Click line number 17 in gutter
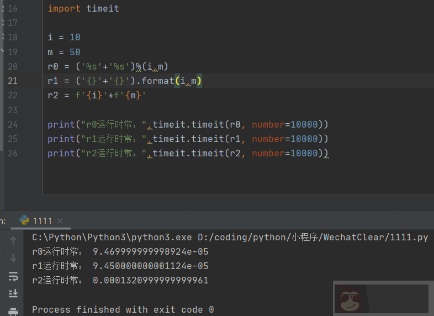Image resolution: width=434 pixels, height=316 pixels. click(x=13, y=23)
